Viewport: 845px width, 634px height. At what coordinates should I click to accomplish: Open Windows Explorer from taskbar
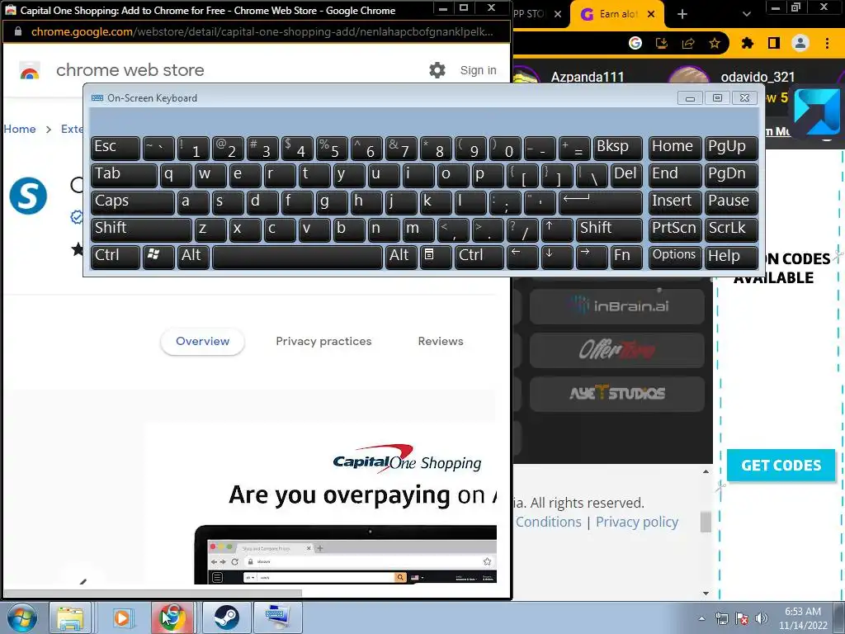point(70,617)
